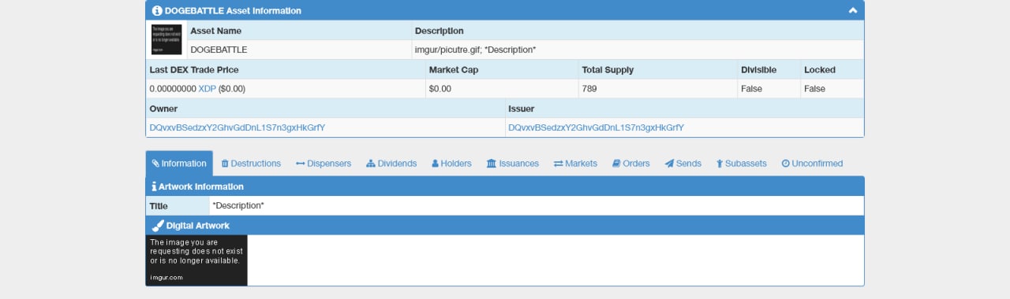Open the Orders tab
1010x299 pixels.
(631, 164)
